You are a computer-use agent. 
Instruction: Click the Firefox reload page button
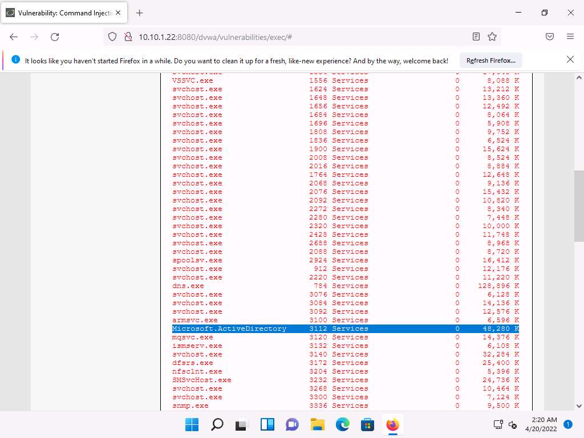click(x=55, y=37)
